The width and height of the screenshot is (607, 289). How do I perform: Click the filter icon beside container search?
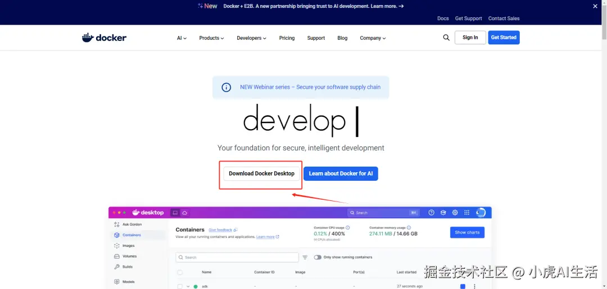pos(305,258)
